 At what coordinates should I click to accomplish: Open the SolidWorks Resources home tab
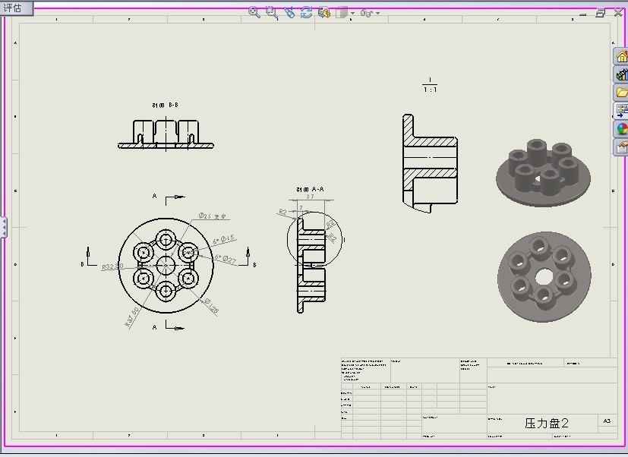pyautogui.click(x=621, y=56)
